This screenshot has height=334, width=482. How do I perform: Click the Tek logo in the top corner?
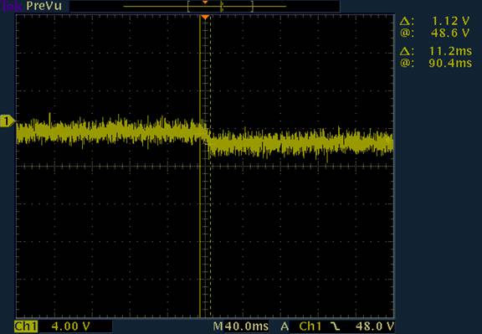[x=11, y=6]
